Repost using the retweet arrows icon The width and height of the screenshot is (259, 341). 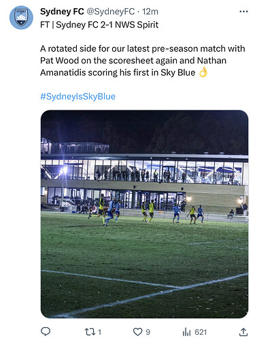(90, 332)
